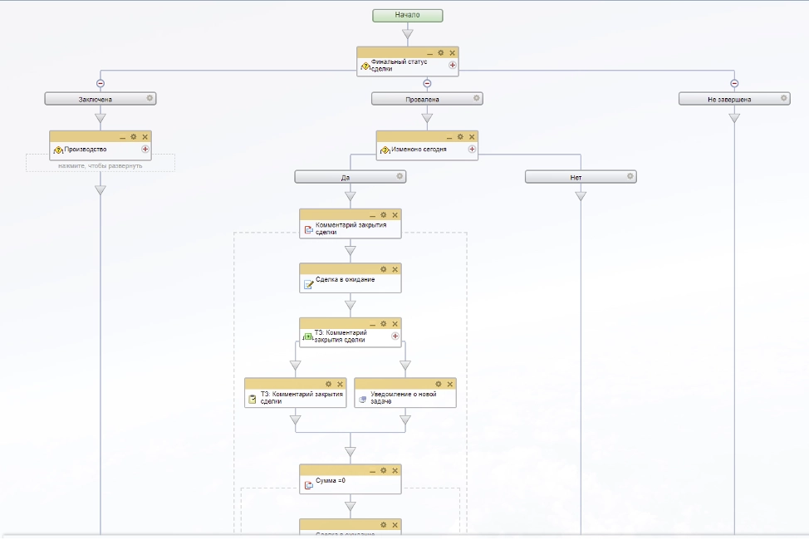Image resolution: width=809 pixels, height=540 pixels.
Task: Click the Да branch label
Action: pos(346,177)
